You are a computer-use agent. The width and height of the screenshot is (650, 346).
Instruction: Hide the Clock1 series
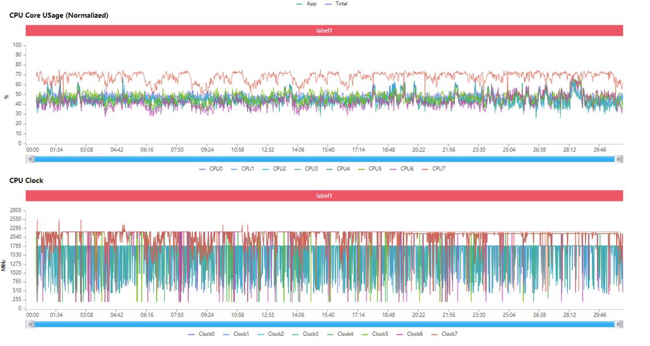click(235, 334)
